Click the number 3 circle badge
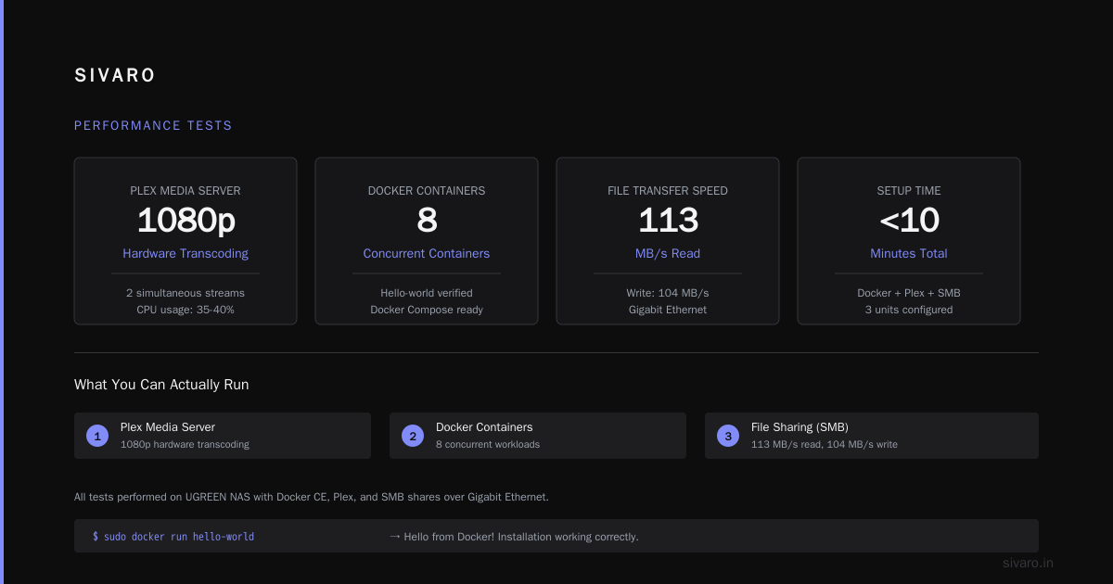The height and width of the screenshot is (584, 1113). click(728, 436)
